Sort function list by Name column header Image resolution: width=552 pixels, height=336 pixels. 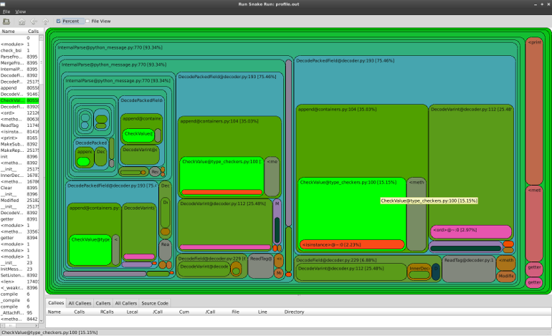pyautogui.click(x=9, y=32)
